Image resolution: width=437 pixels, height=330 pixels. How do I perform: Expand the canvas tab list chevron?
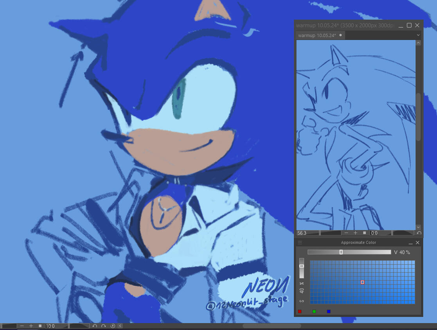418,35
